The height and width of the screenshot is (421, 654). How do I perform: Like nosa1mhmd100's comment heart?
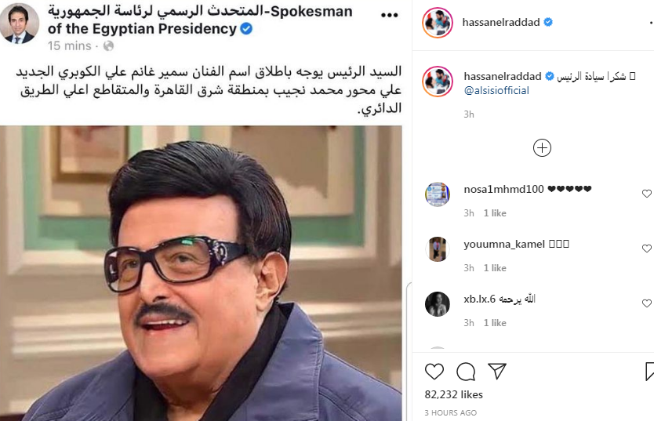coord(646,194)
